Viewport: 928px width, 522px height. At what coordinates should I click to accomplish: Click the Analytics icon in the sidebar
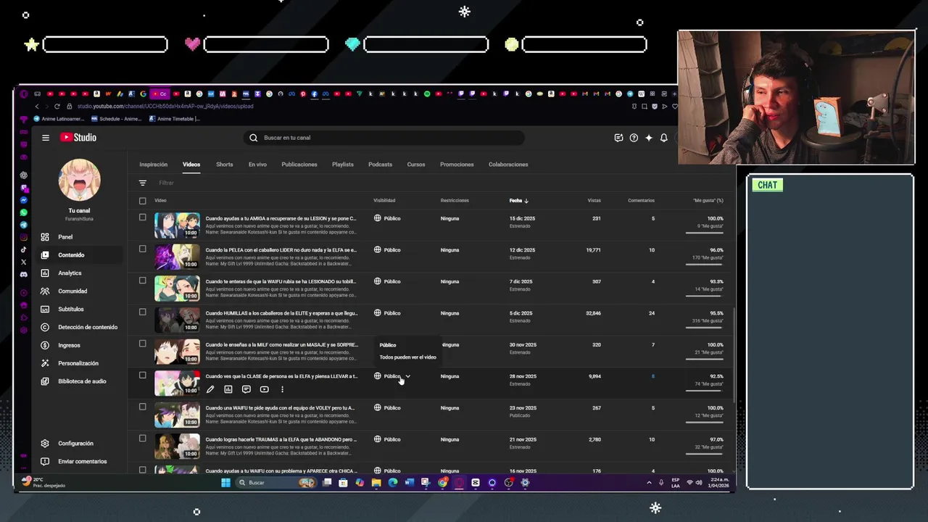45,273
